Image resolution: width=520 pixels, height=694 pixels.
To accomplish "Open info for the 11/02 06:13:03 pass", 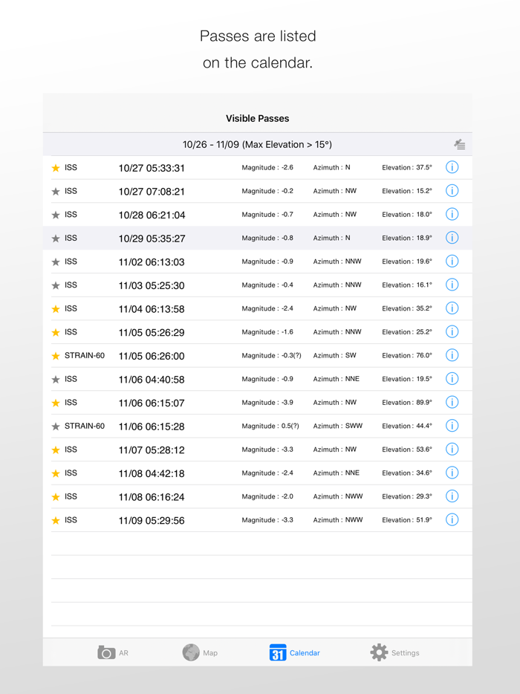I will [x=452, y=261].
